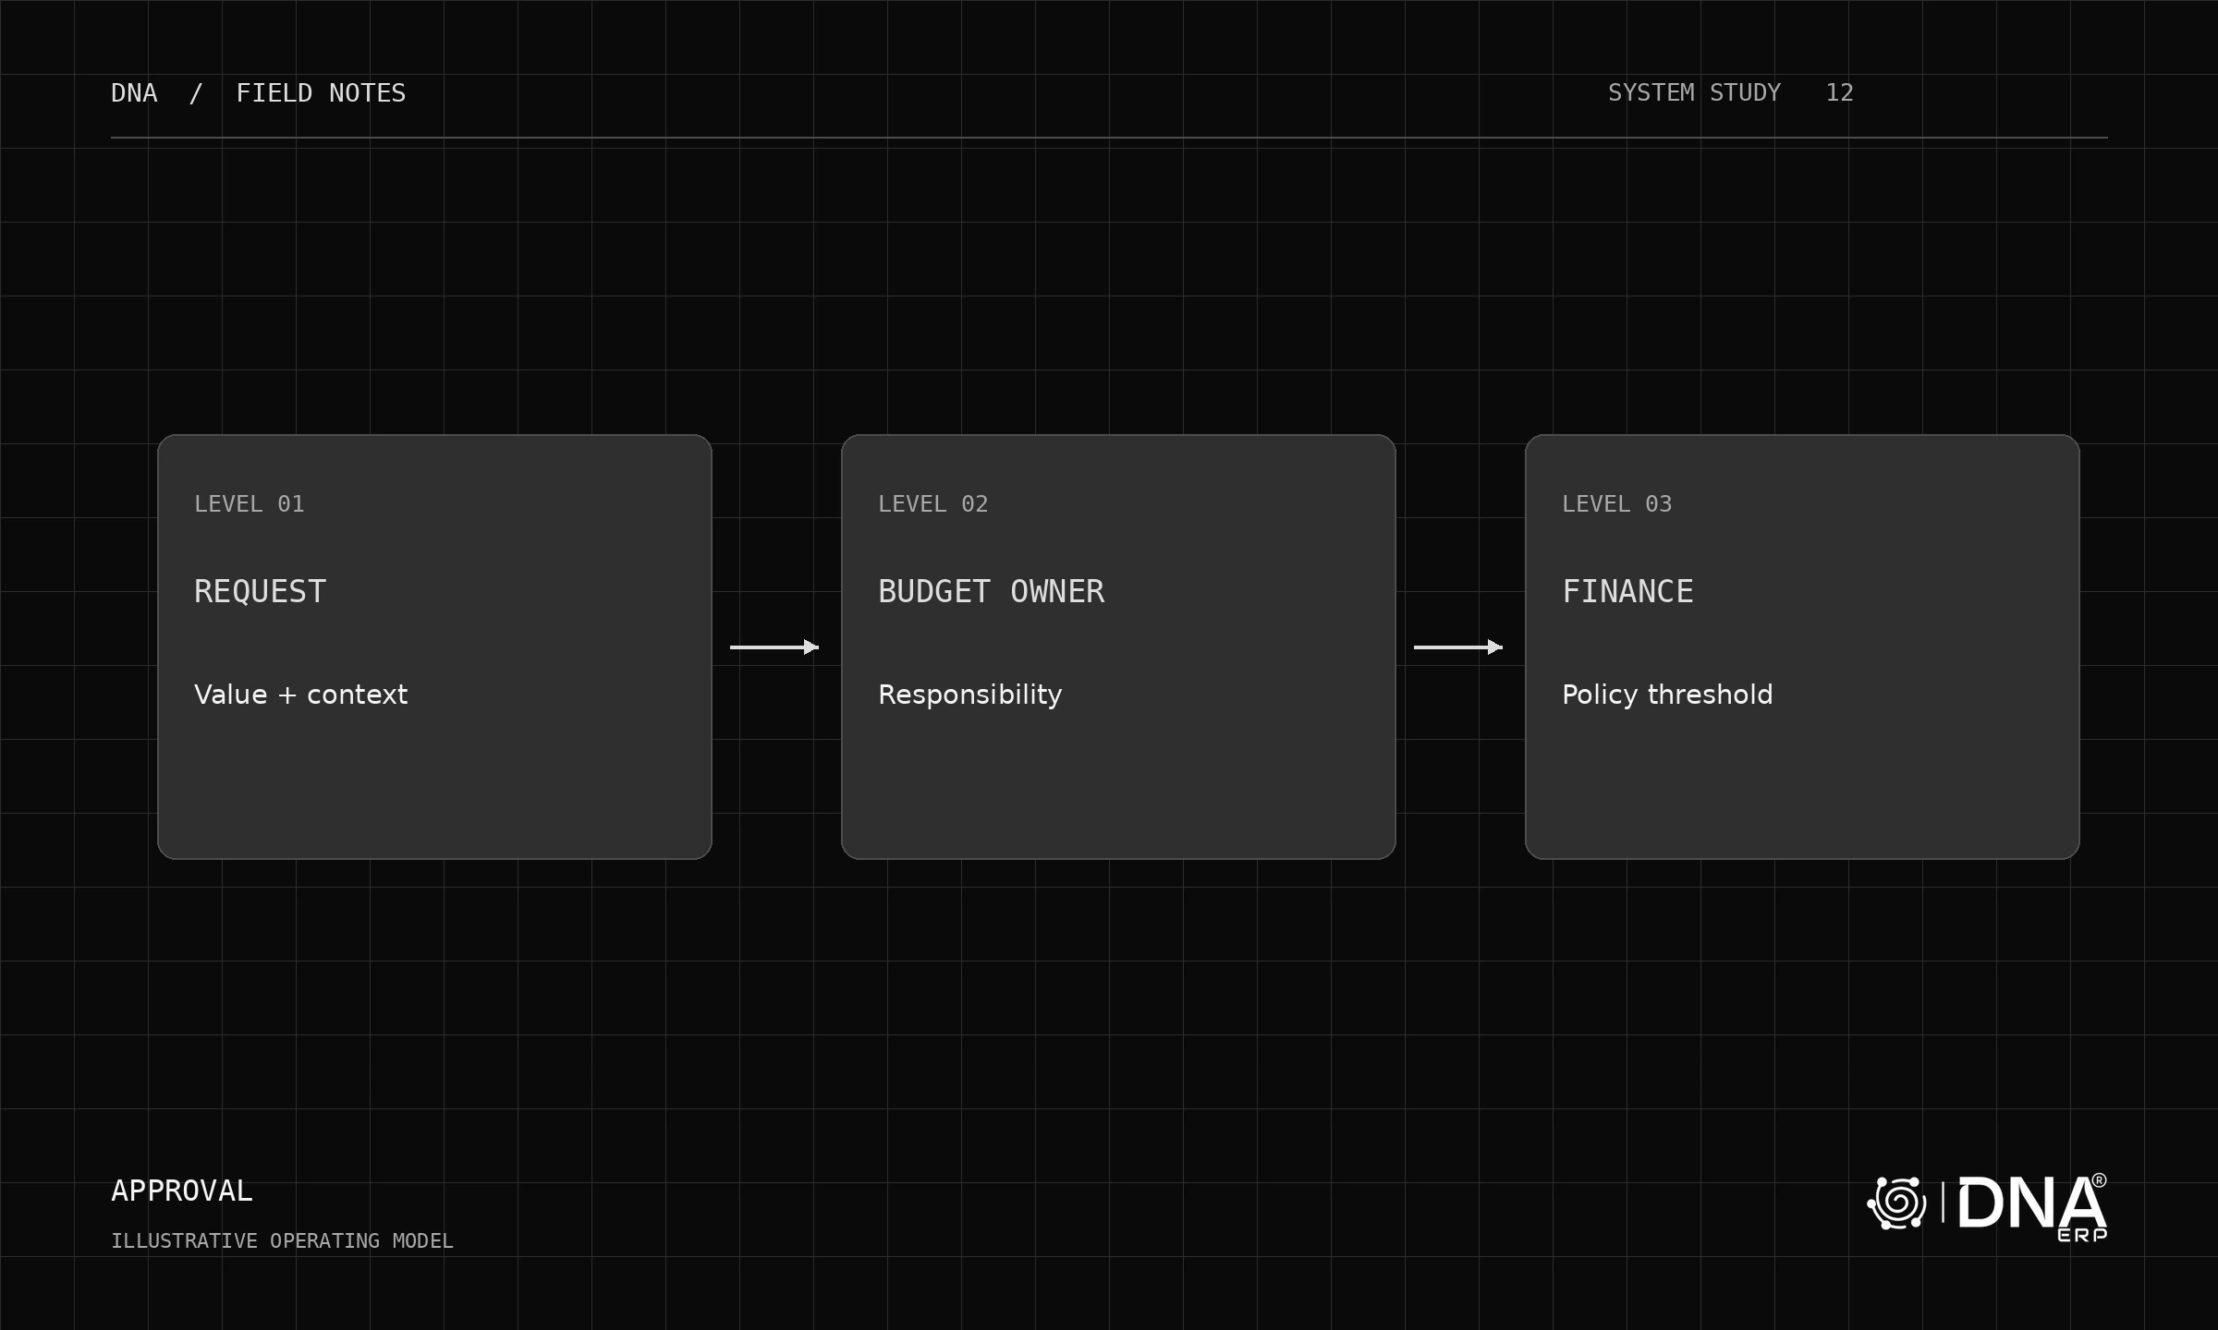Click 'FIELD NOTES' in the header
The height and width of the screenshot is (1330, 2218).
321,93
